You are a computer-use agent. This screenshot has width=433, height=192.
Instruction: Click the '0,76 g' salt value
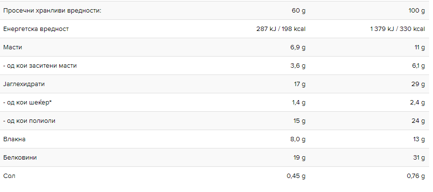pos(416,176)
